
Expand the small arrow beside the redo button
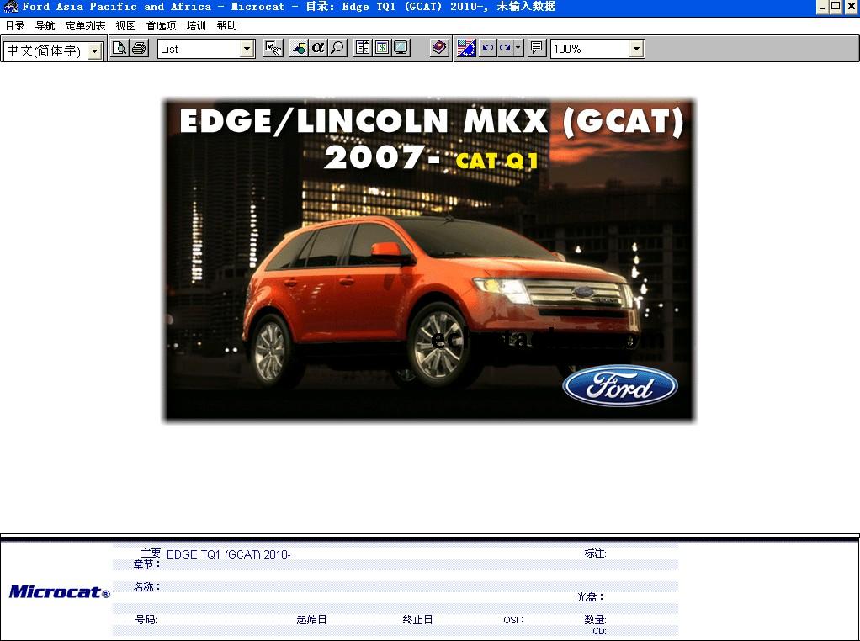518,48
